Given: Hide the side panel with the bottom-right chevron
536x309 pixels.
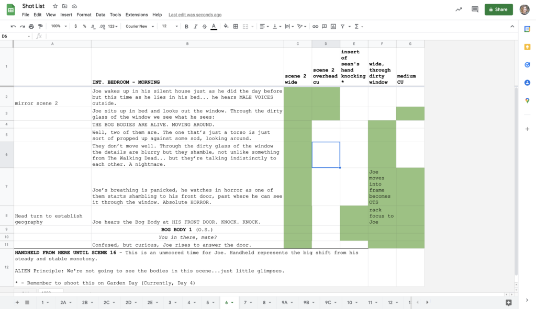Looking at the screenshot, I should pyautogui.click(x=527, y=300).
